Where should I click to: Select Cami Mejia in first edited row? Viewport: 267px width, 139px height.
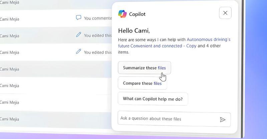click(x=9, y=35)
